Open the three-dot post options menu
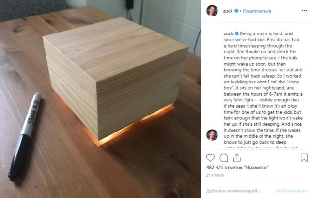This screenshot has width=310, height=198. click(305, 11)
